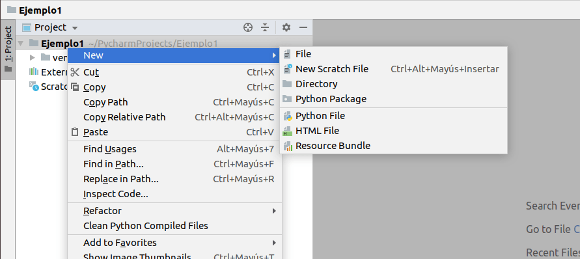
Task: Create a new HTML File
Action: [x=394, y=131]
